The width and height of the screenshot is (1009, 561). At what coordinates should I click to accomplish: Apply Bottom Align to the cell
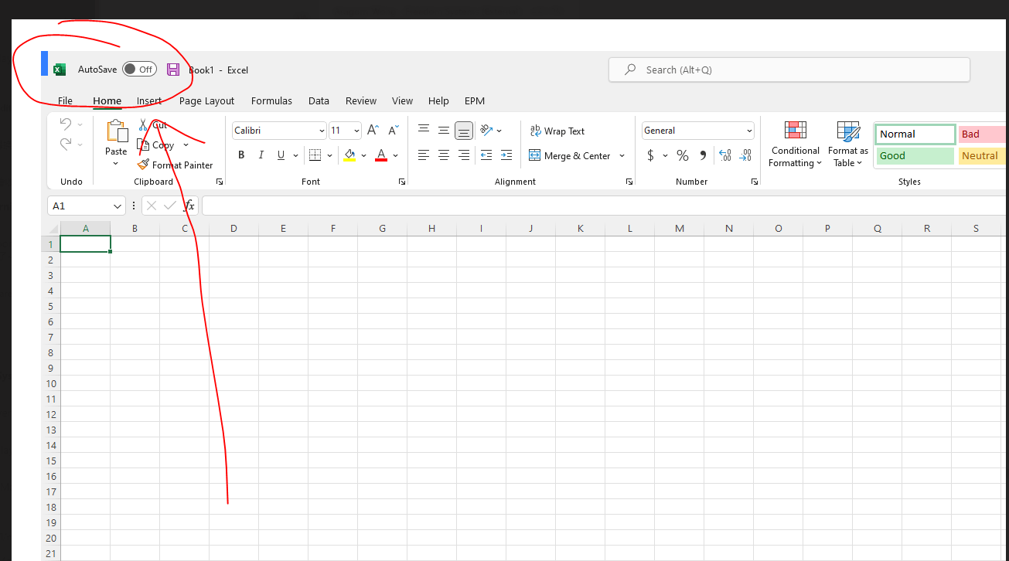pyautogui.click(x=464, y=131)
